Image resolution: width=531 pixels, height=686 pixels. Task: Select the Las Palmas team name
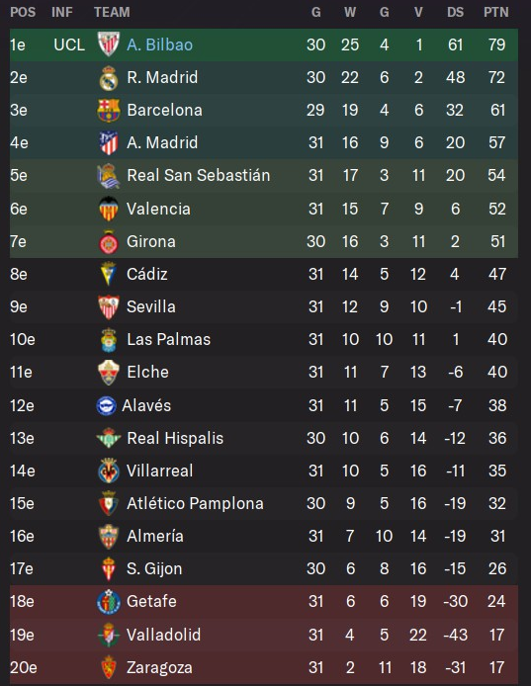(x=168, y=339)
